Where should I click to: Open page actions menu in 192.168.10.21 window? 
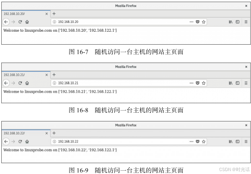(x=191, y=83)
